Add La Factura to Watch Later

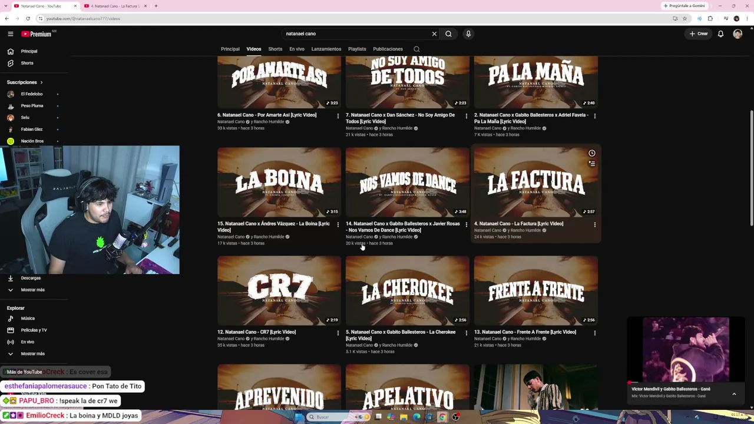[x=592, y=153]
